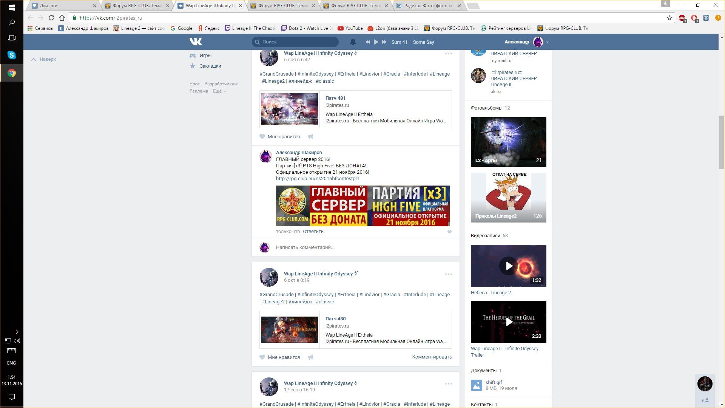Image resolution: width=725 pixels, height=408 pixels.
Task: Reload the page
Action: pos(51,18)
